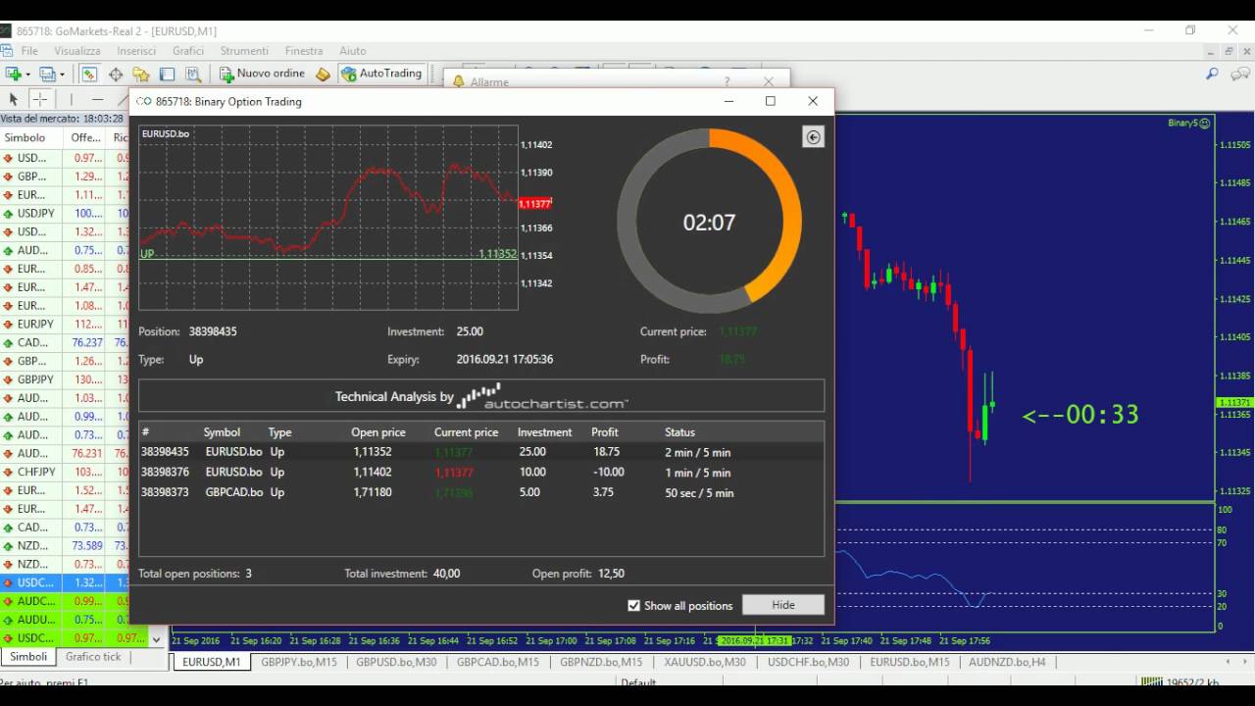Click the MetaEditor book icon
1255x706 pixels.
[323, 74]
